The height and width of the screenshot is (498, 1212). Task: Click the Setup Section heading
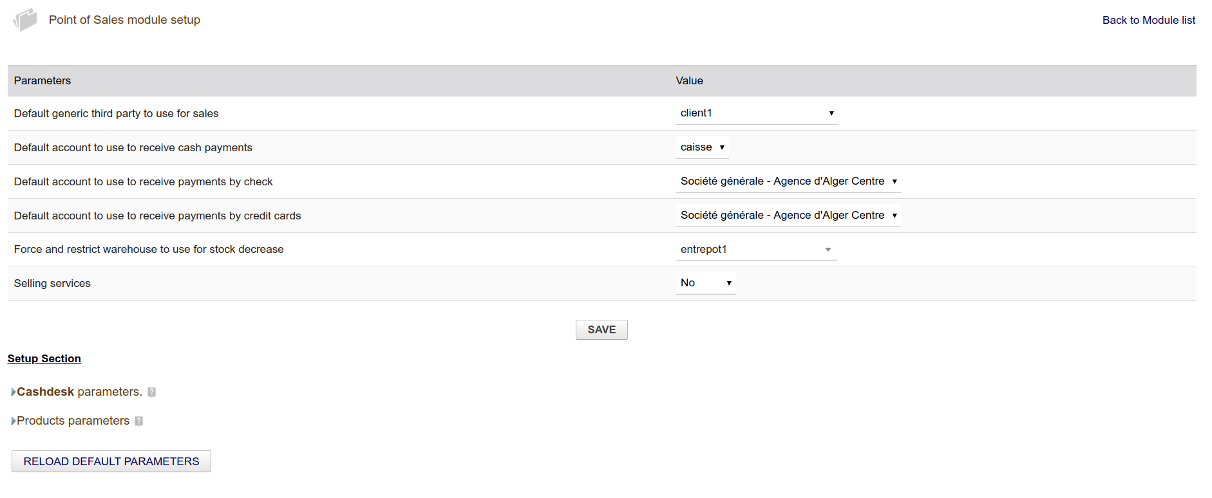pyautogui.click(x=44, y=359)
